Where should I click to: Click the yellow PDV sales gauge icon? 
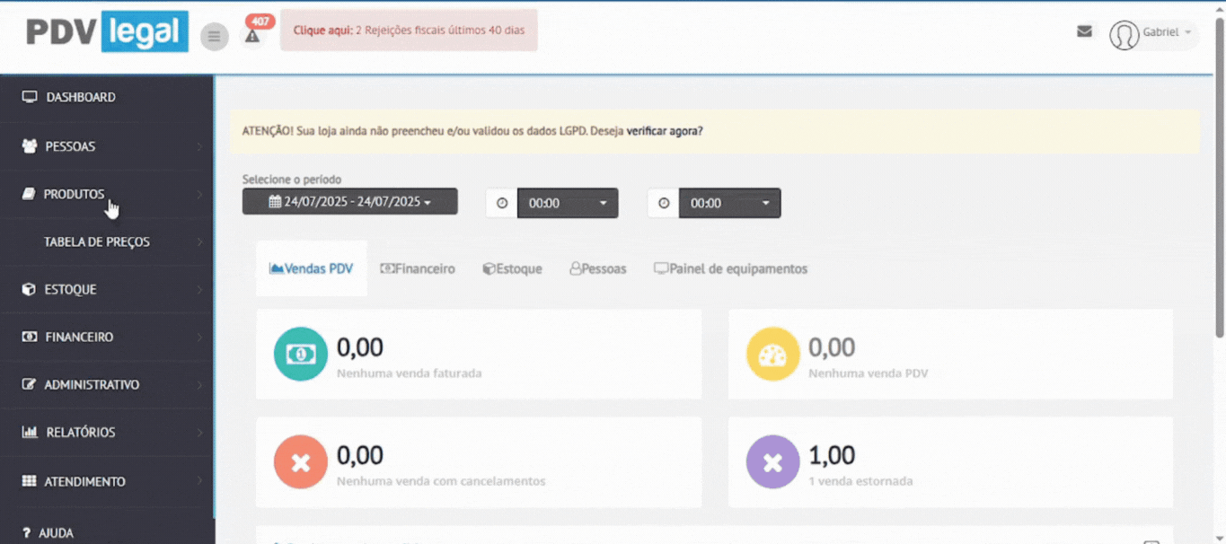point(772,354)
